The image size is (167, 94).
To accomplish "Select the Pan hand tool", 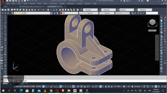I will (48, 10).
